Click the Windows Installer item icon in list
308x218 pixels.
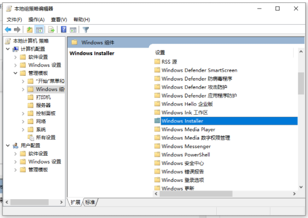tap(157, 121)
